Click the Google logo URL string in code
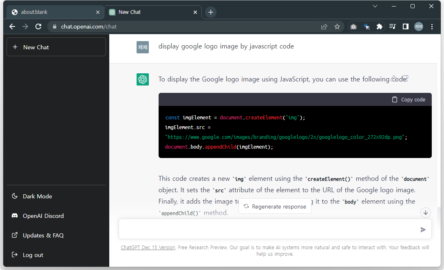 [x=285, y=137]
